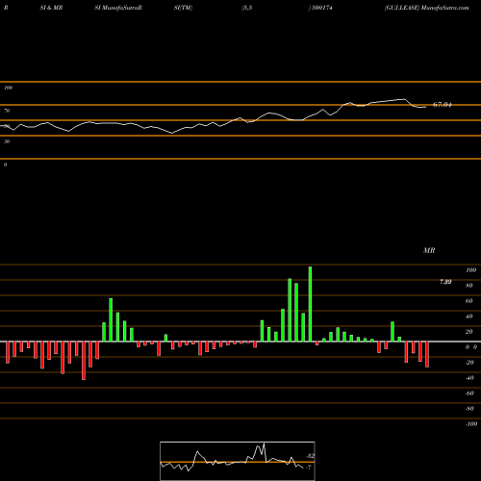The width and height of the screenshot is (481, 481).
Task: Click the (GUJLEASE) MunafaSutra.com title text
Action: coord(427,8)
